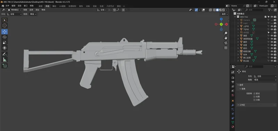The height and width of the screenshot is (131, 278).
Task: Select the Select Box tool
Action: click(5, 20)
